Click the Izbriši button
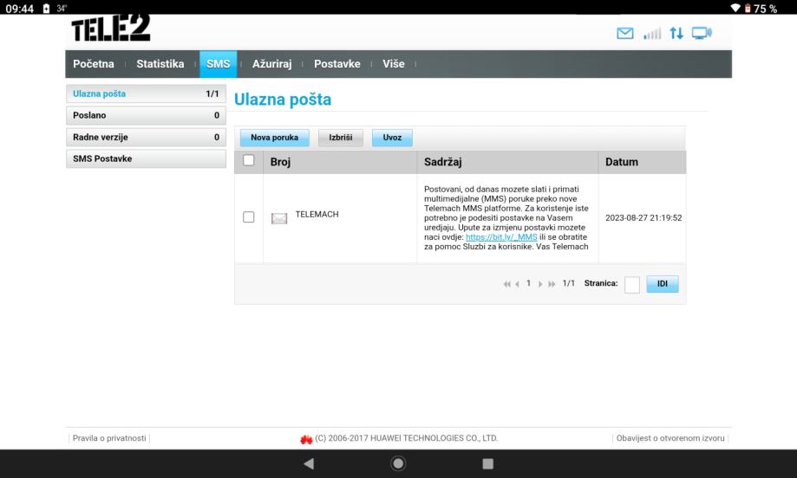Viewport: 797px width, 478px height. pos(340,138)
